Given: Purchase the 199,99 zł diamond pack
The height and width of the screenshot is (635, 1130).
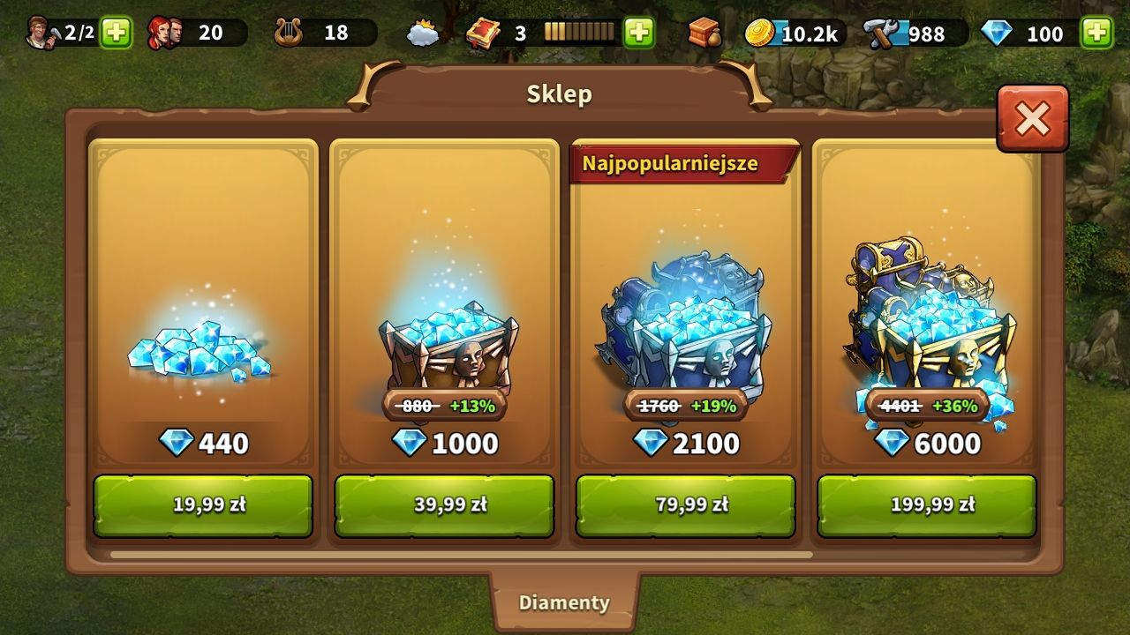Looking at the screenshot, I should point(927,505).
